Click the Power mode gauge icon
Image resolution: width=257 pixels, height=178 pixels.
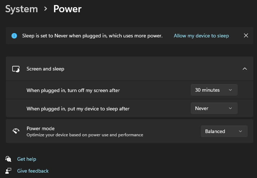16,131
